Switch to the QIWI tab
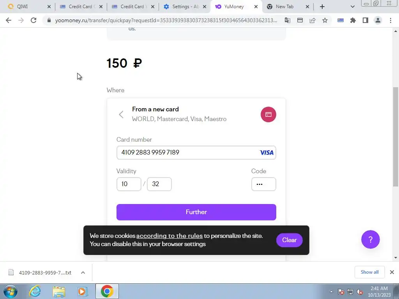Viewport: 399px width, 299px height. pos(28,7)
